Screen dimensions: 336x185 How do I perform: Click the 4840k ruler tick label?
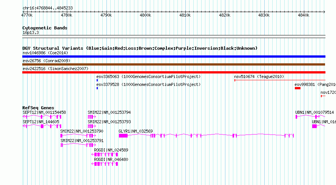tap(304, 15)
